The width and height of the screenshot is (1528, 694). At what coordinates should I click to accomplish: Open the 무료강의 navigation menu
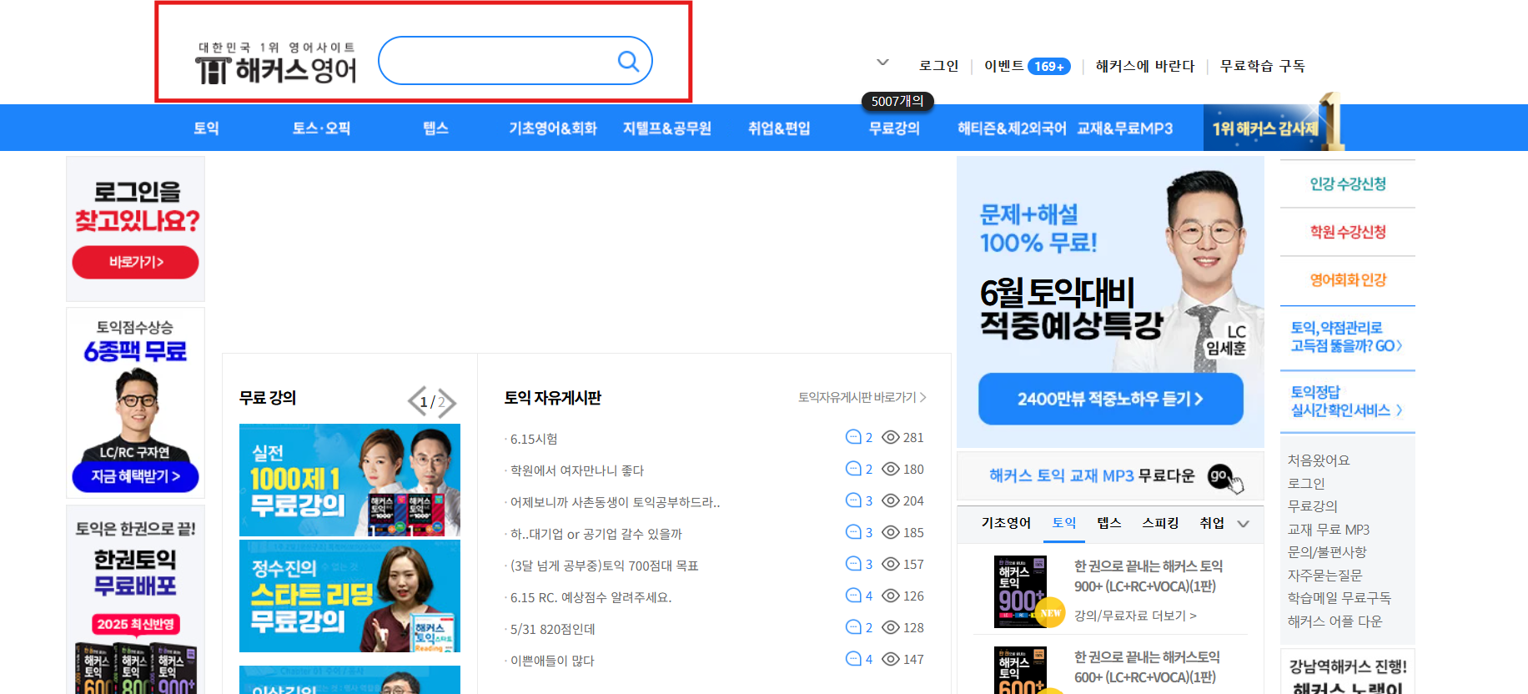click(x=894, y=128)
